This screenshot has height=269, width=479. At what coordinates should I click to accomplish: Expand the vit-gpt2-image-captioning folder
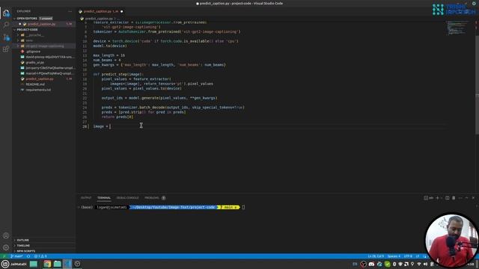pos(45,46)
